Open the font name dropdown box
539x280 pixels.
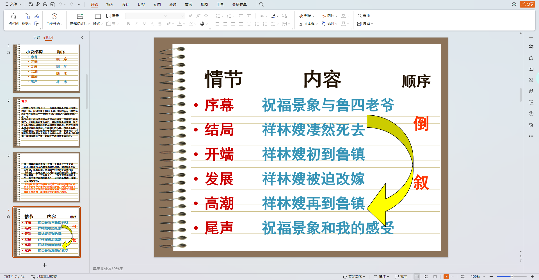pos(146,16)
